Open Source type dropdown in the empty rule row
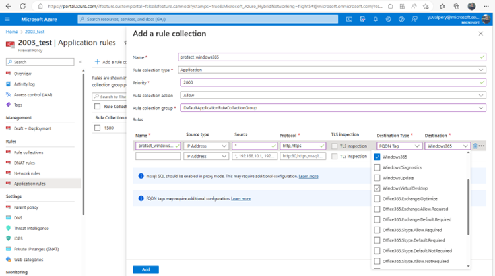495x276 pixels. (x=206, y=156)
